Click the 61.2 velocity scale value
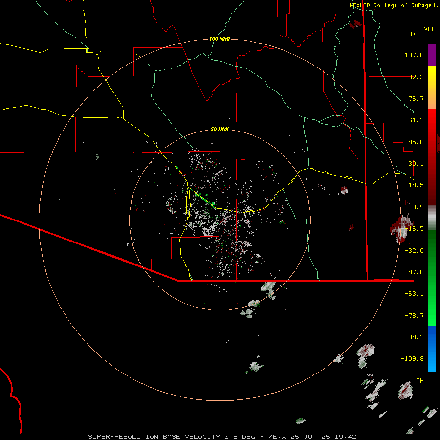 click(x=416, y=120)
